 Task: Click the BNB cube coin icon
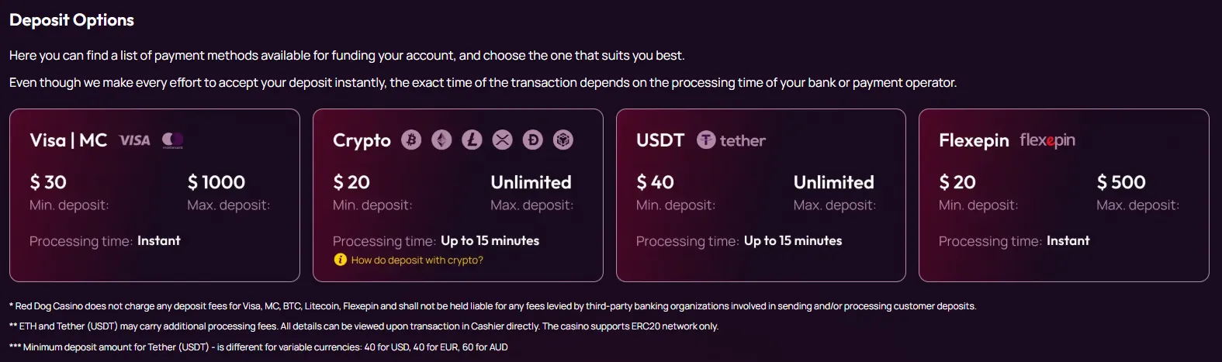tap(563, 140)
